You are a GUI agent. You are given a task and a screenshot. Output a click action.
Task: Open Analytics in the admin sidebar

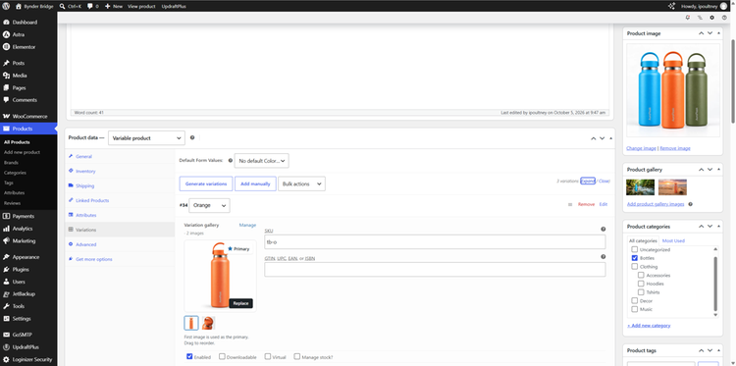point(22,229)
